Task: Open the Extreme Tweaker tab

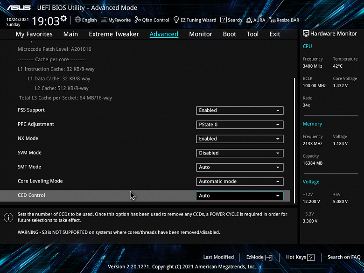Action: pos(114,34)
